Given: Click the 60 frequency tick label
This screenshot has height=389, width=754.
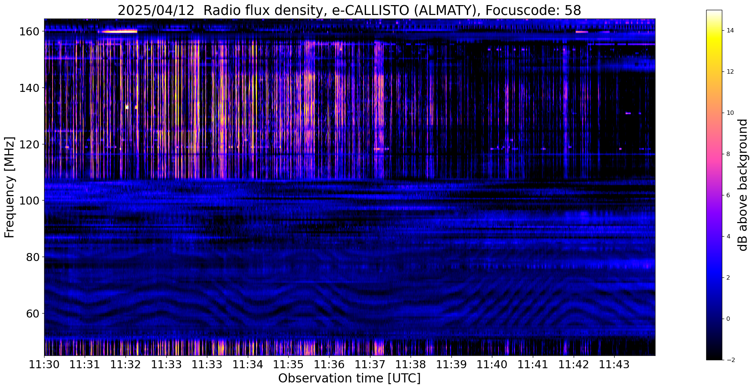Looking at the screenshot, I should 33,313.
